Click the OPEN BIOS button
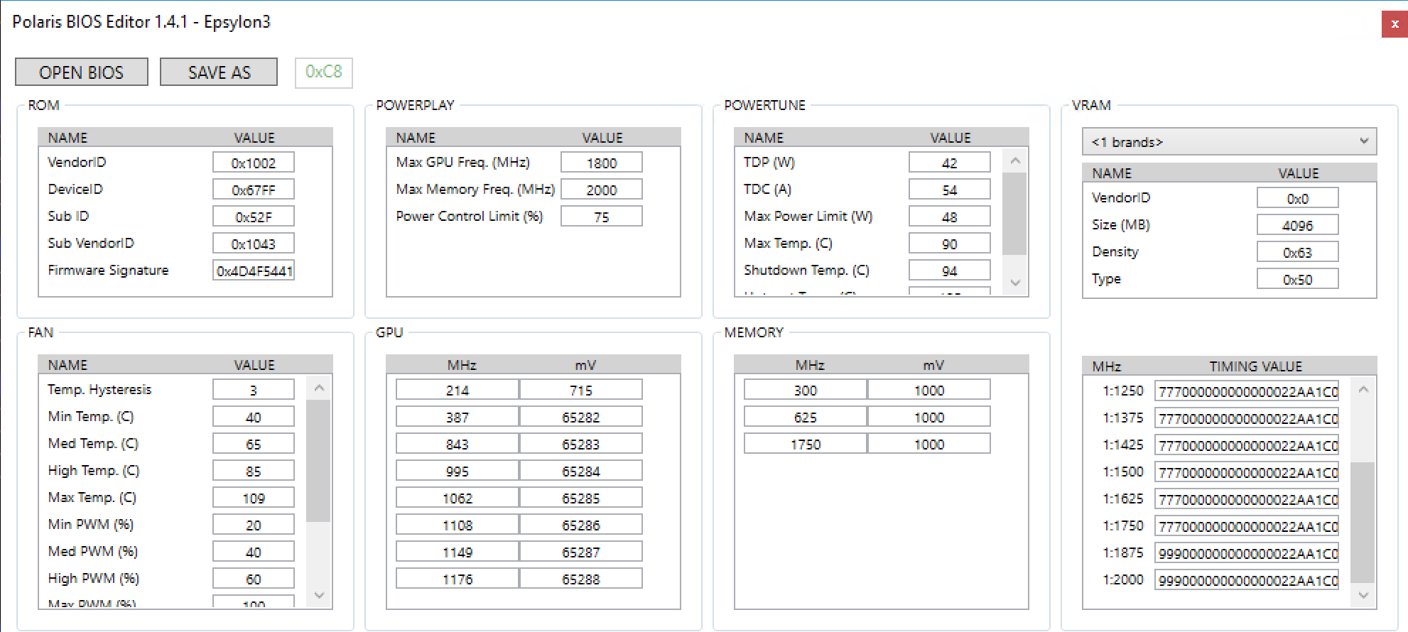This screenshot has width=1408, height=632. (x=82, y=72)
